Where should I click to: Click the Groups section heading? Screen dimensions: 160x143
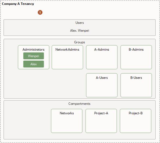coord(80,42)
